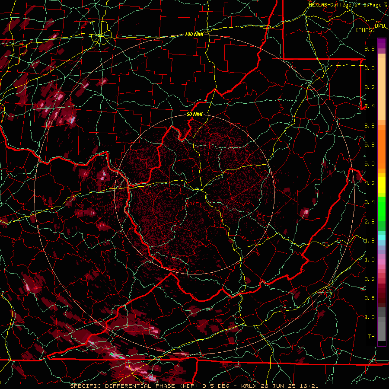The image size is (389, 389).
Task: Click the 5.0 value on the color scale
Action: (370, 164)
